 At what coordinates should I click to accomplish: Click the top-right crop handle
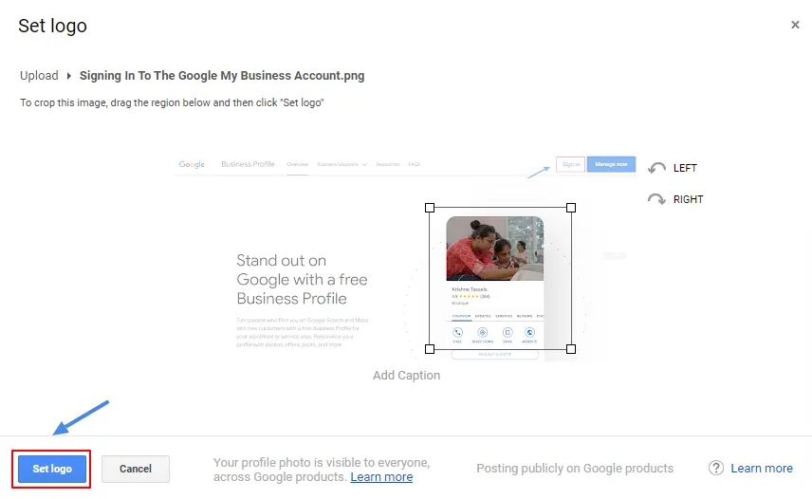click(571, 207)
